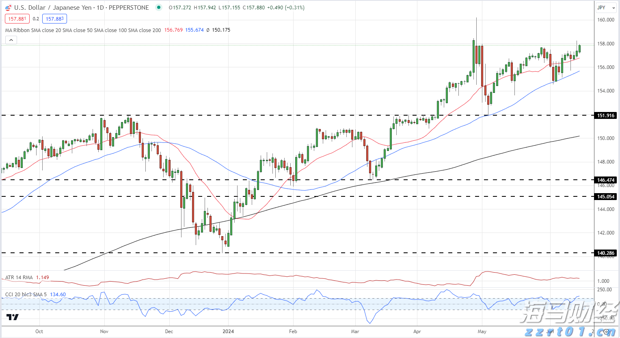The image size is (620, 338).
Task: Click the 140.286 price level label
Action: [606, 253]
